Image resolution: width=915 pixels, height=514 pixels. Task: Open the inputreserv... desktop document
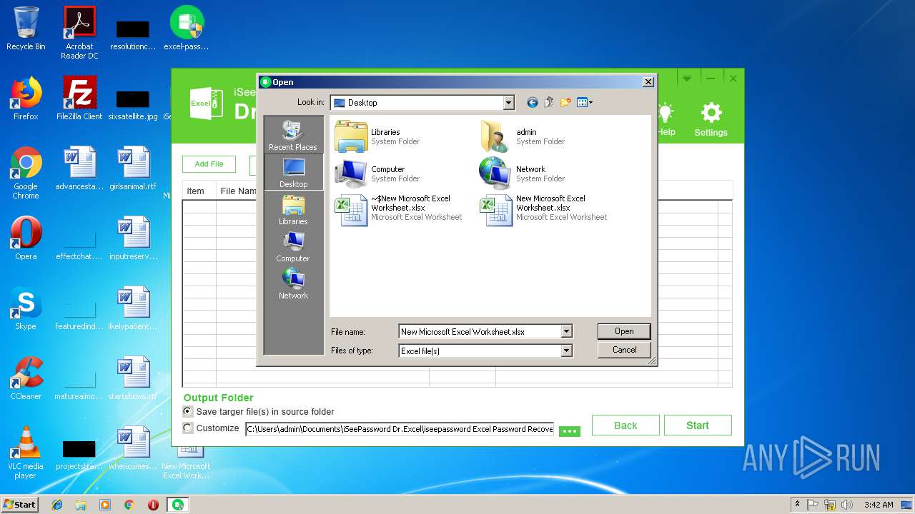(x=133, y=238)
